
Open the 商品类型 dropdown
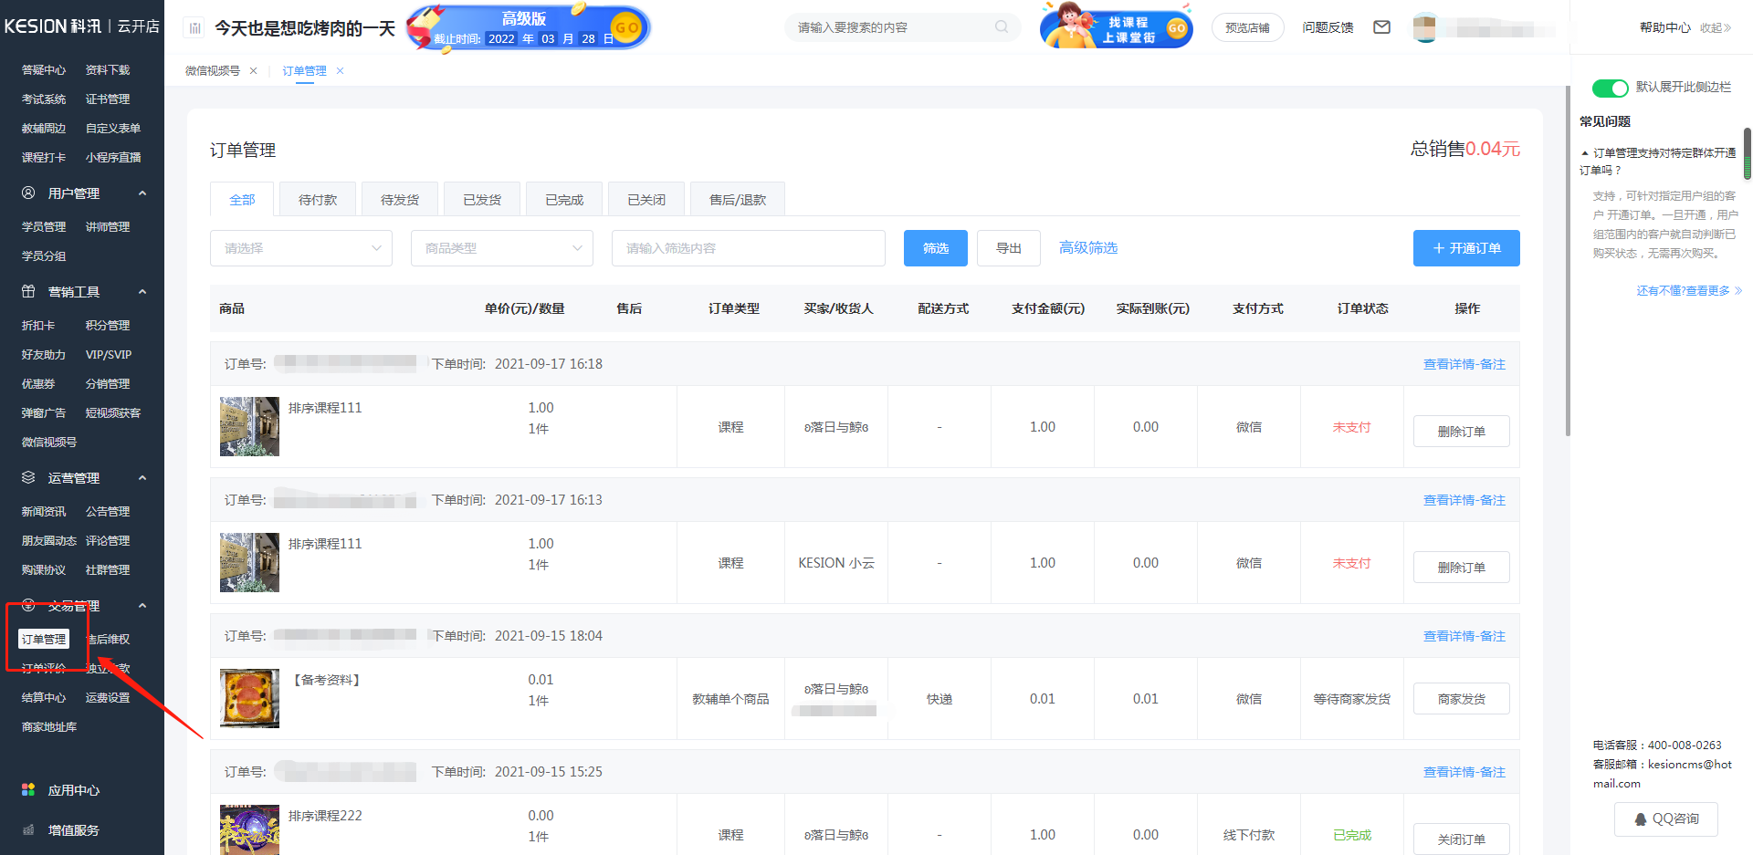coord(502,248)
